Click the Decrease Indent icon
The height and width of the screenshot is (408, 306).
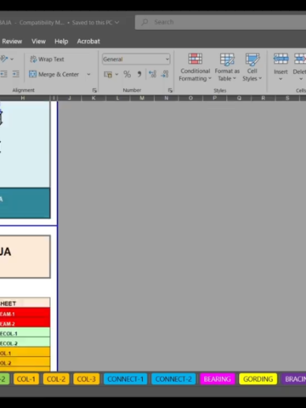click(x=4, y=74)
